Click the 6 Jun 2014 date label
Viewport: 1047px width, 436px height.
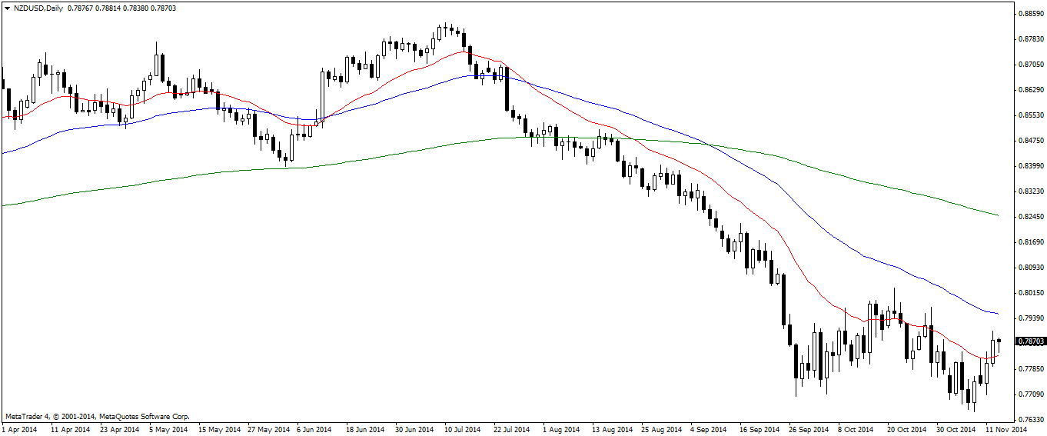click(314, 429)
